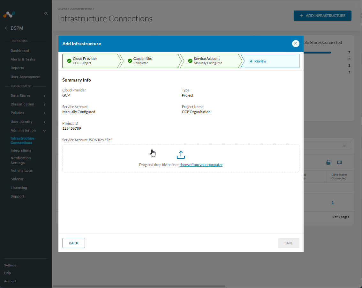The width and height of the screenshot is (362, 288).
Task: Collapse the sidebar with double-chevron icon
Action: tap(46, 13)
